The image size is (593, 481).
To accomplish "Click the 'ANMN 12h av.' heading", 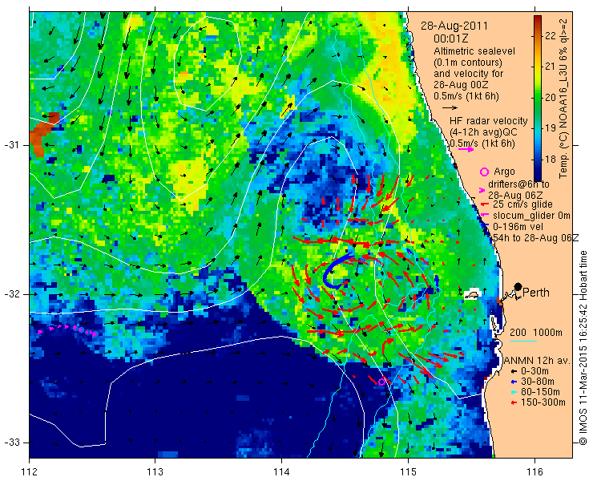I will pyautogui.click(x=536, y=361).
